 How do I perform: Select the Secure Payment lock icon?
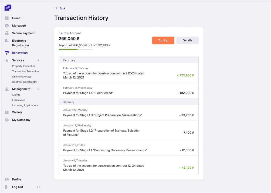7,33
